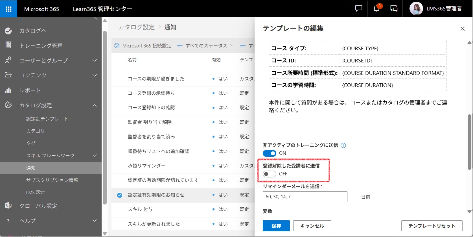Open すべてのステータス filter dropdown
This screenshot has width=473, height=237.
pos(205,45)
